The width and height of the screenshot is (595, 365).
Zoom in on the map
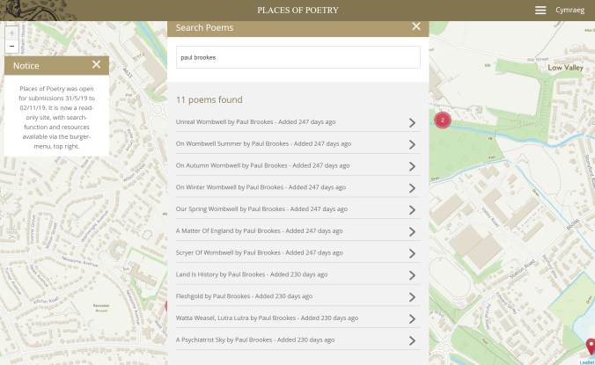(x=11, y=33)
